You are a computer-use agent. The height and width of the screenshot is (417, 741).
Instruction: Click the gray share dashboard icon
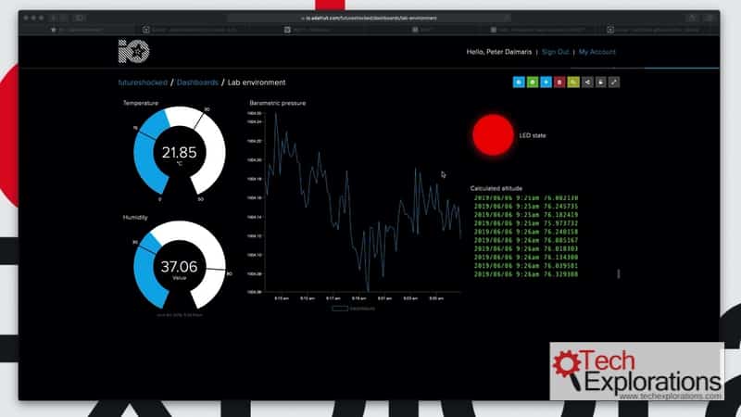click(x=587, y=82)
